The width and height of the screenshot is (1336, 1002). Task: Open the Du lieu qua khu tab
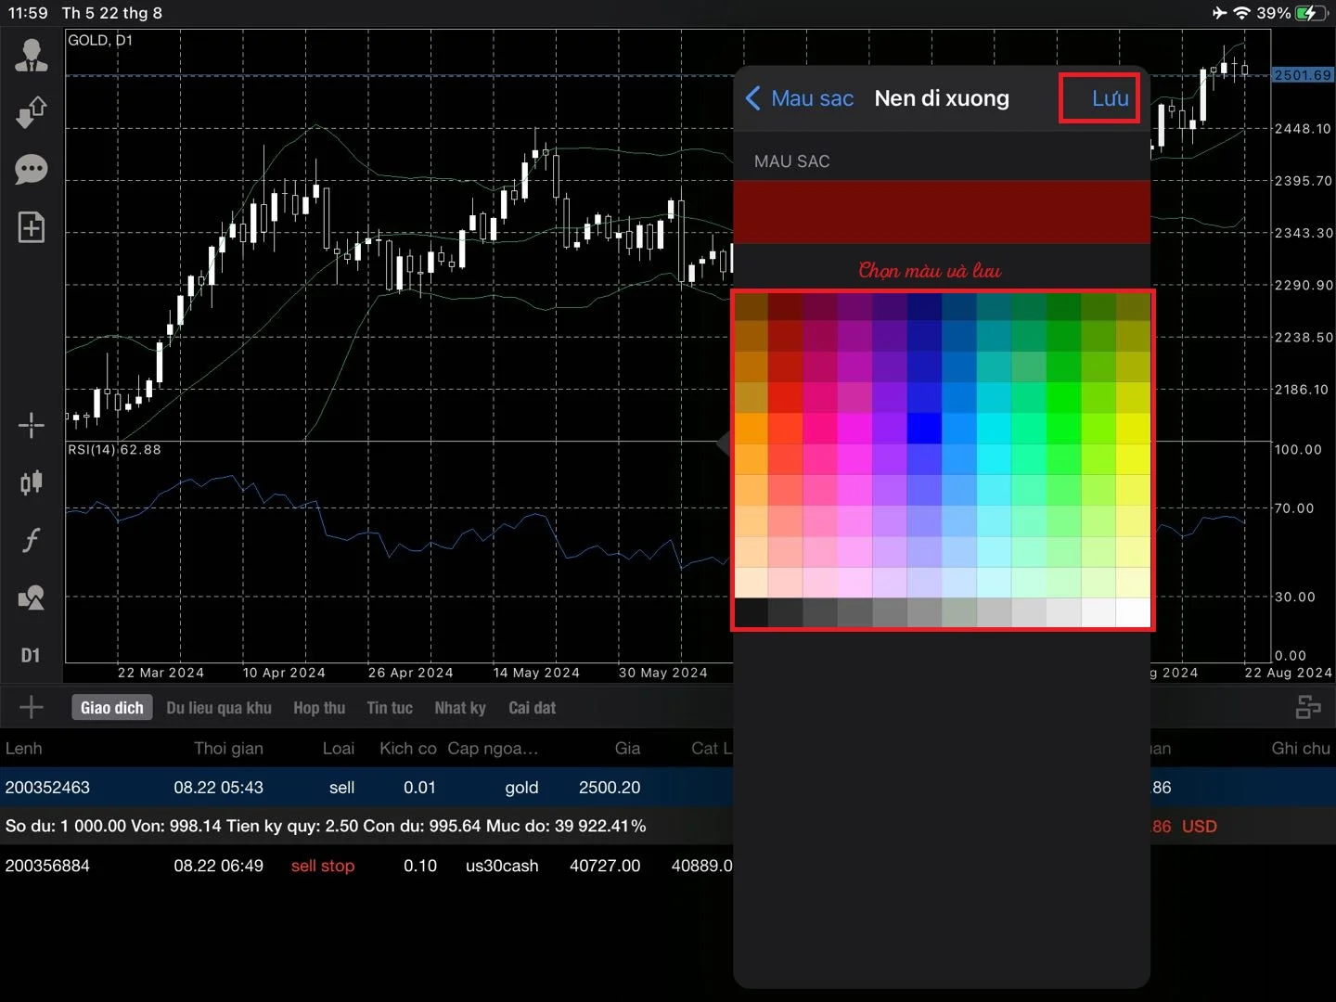click(x=219, y=708)
